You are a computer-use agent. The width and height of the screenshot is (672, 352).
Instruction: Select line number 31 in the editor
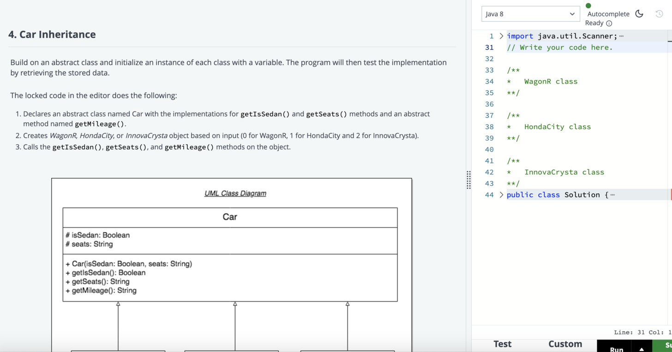489,47
